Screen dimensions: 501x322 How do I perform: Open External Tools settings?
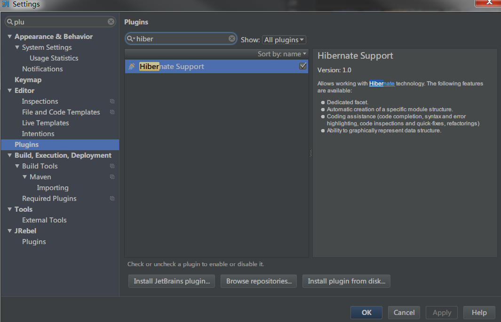[x=44, y=220]
